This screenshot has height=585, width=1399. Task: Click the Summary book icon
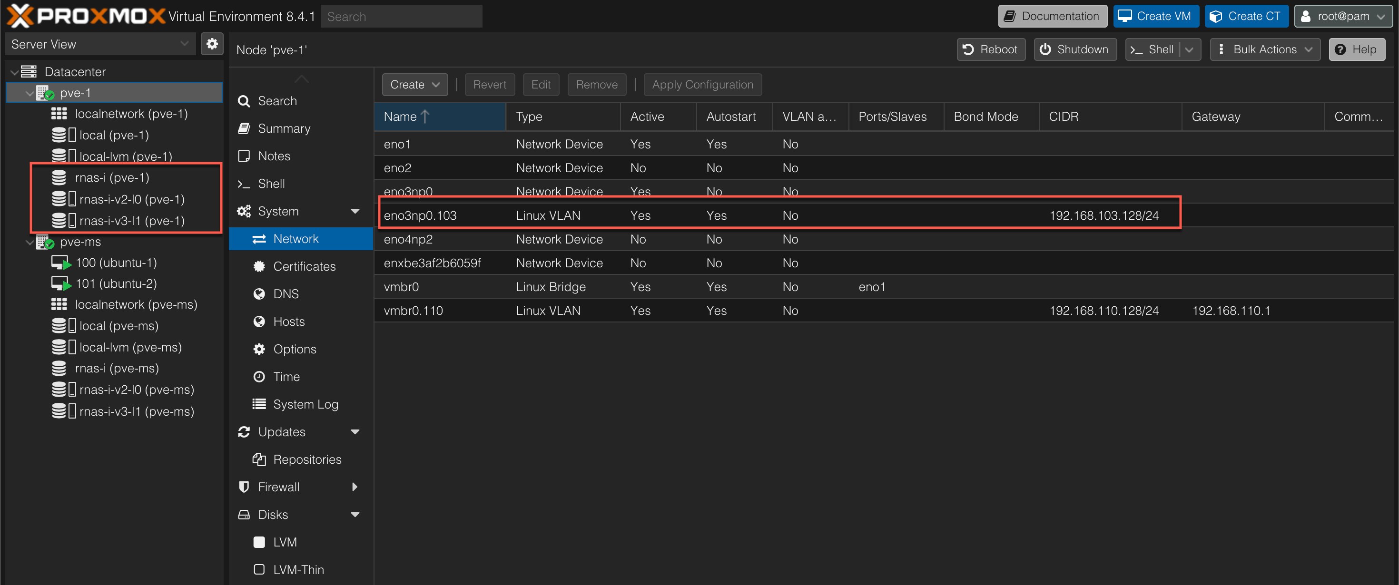point(244,128)
